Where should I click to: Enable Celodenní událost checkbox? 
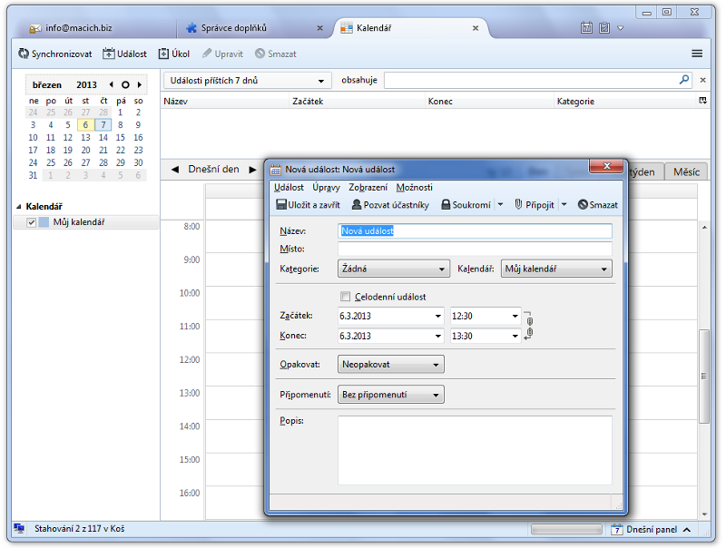pos(345,297)
